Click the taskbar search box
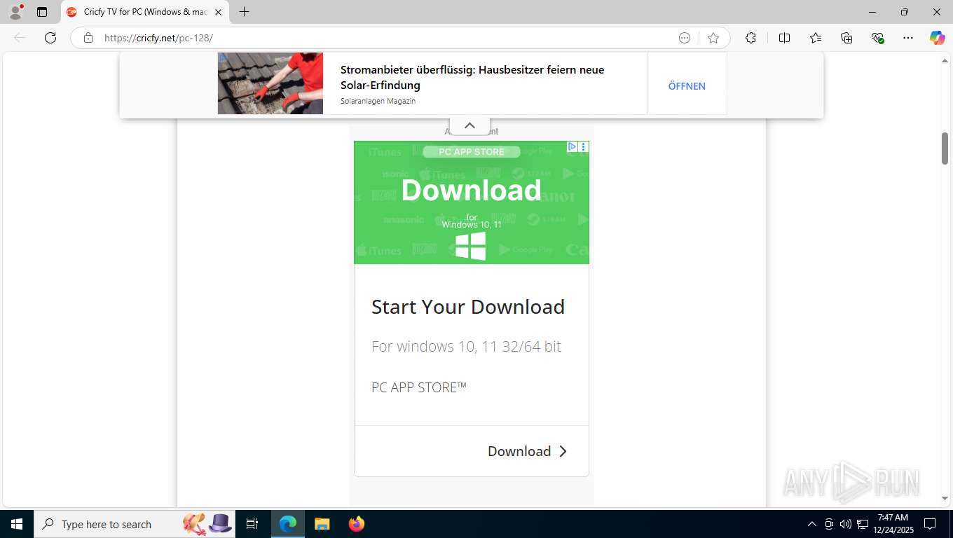The width and height of the screenshot is (953, 538). pos(135,524)
